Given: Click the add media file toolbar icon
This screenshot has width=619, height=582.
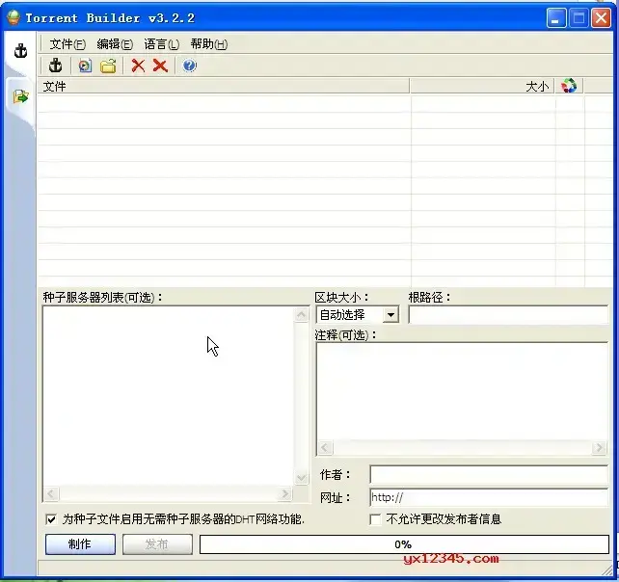Looking at the screenshot, I should pyautogui.click(x=85, y=66).
